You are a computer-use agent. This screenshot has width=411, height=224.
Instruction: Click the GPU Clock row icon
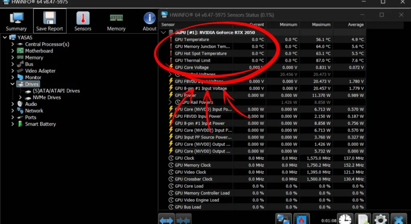click(171, 158)
